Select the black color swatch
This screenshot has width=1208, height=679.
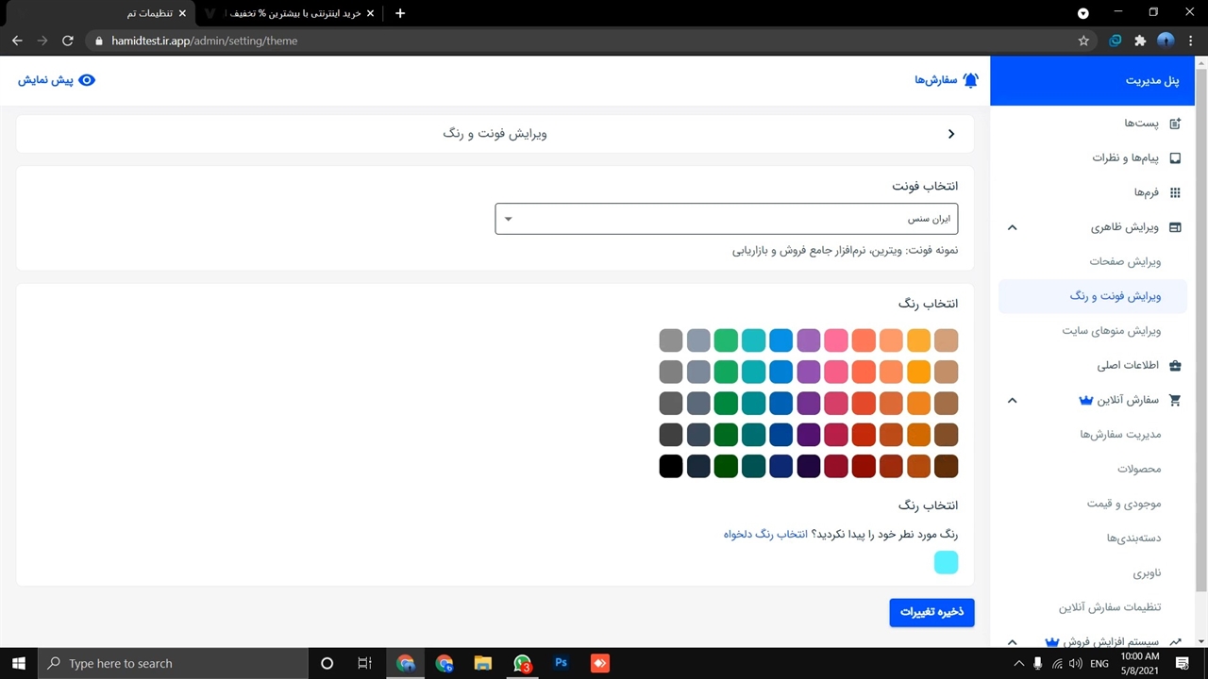(670, 466)
